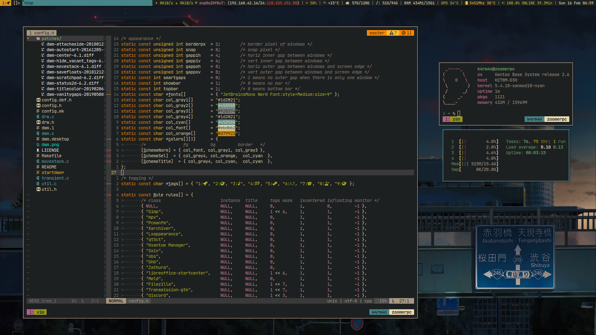
Task: Click the text file icon next to Makefile
Action: click(x=38, y=156)
